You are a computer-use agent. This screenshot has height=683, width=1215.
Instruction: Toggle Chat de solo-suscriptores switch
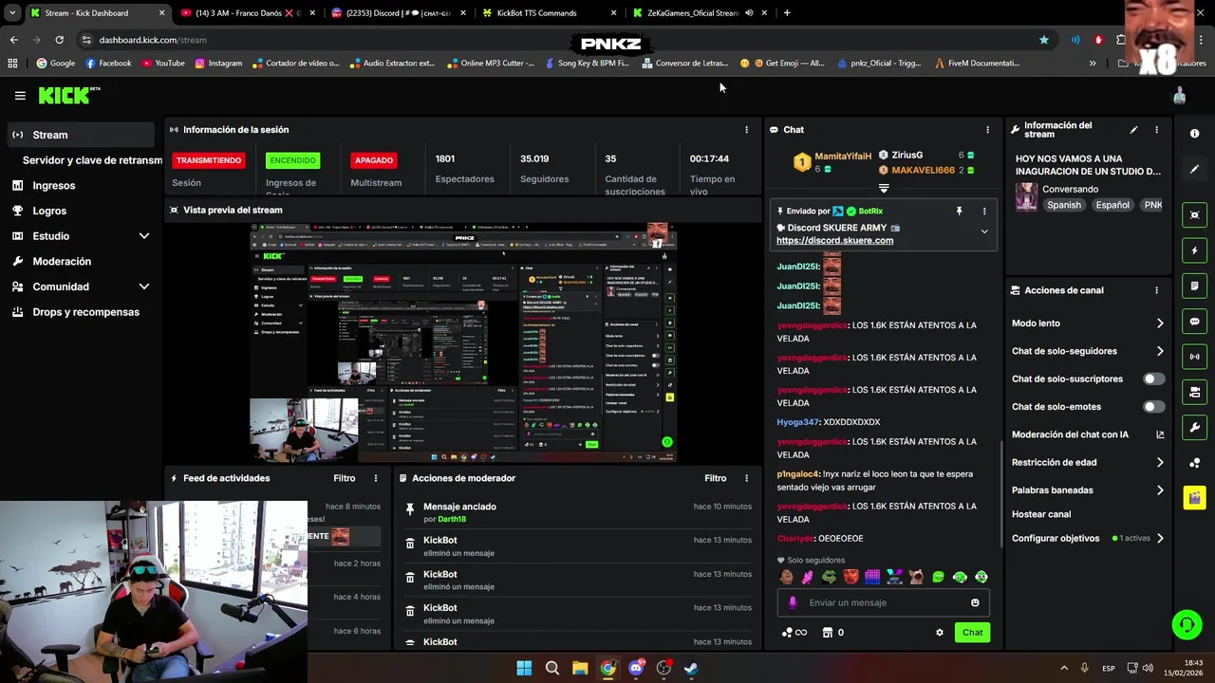1153,378
